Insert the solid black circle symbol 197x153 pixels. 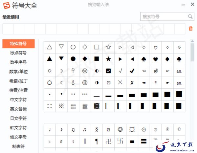coord(73,59)
